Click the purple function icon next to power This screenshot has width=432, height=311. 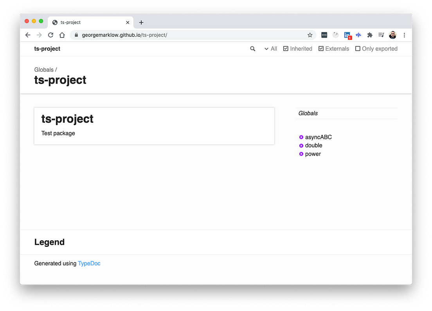point(301,154)
